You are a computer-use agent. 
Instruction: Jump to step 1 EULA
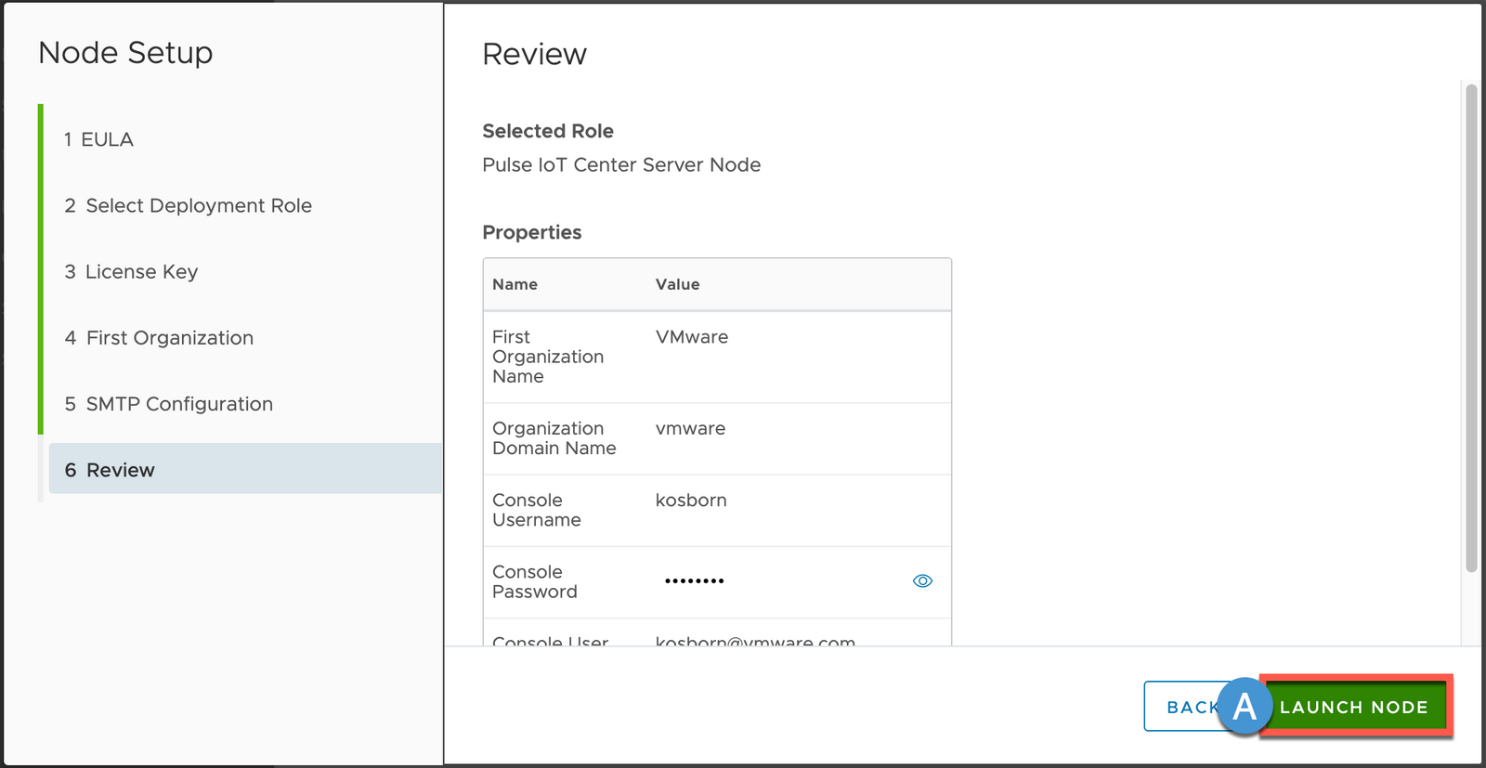[98, 139]
